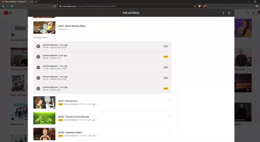Expand versions for The Vat of Acid Episode
260x142 pixels.
tap(97, 120)
